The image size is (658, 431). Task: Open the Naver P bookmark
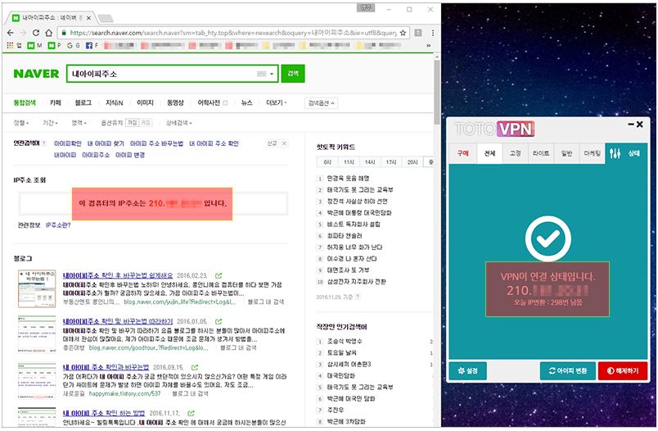click(54, 45)
